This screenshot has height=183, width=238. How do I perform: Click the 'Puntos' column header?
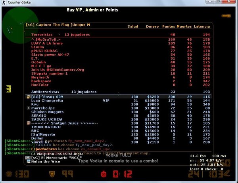(169, 26)
